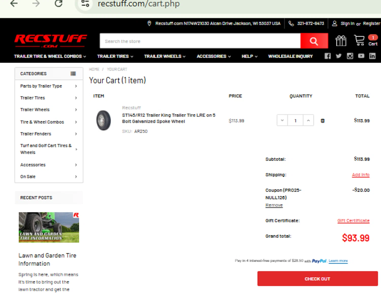Visit the Instagram page icon
The width and height of the screenshot is (381, 294).
350,56
